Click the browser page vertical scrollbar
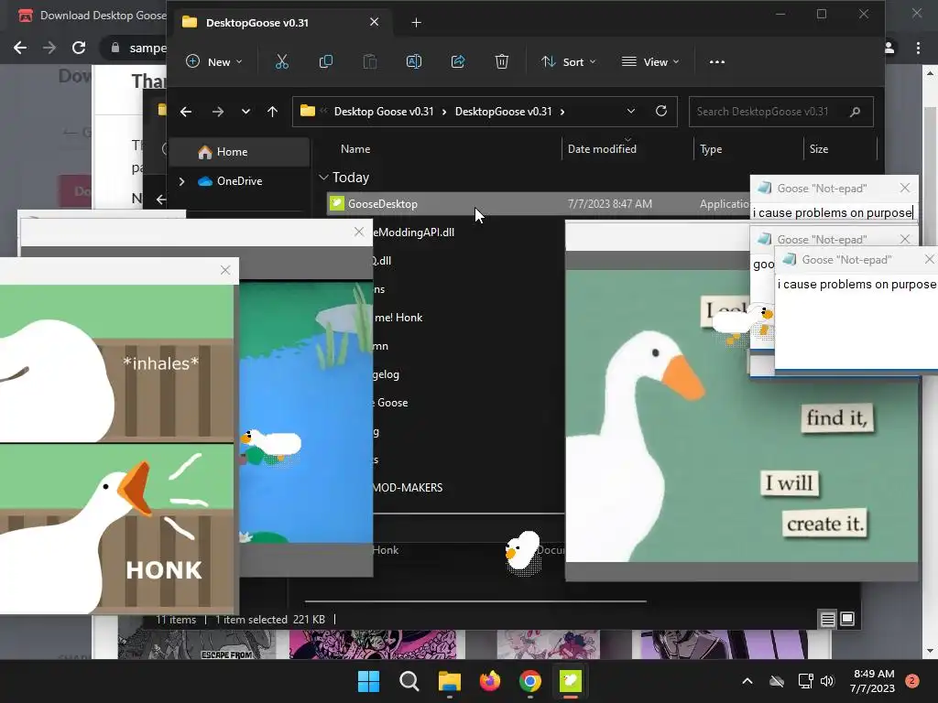 pyautogui.click(x=930, y=362)
